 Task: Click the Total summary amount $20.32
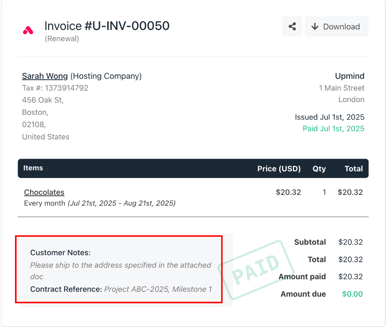pyautogui.click(x=350, y=259)
